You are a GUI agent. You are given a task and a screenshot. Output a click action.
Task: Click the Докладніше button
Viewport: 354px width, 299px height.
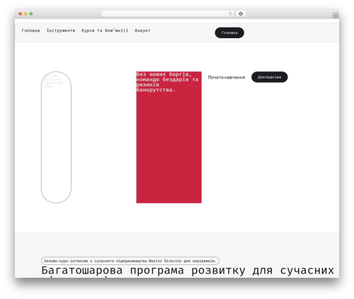270,77
